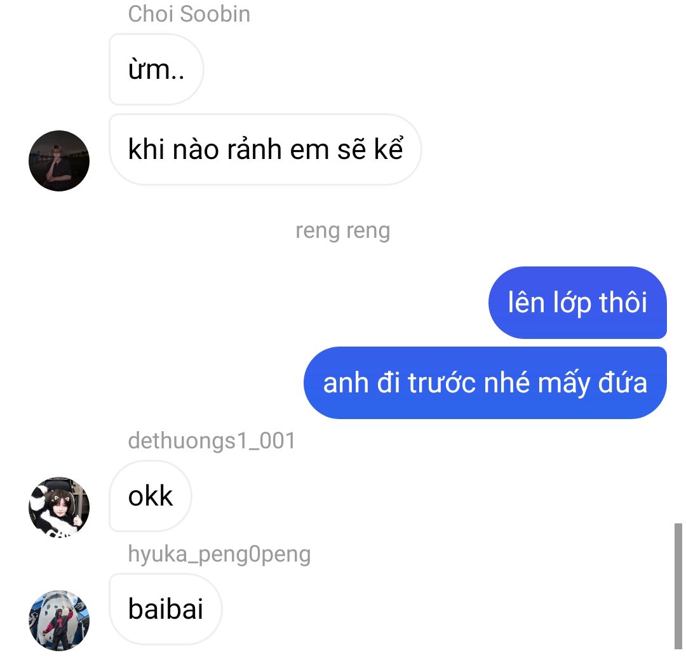Select the 'okk' reply bubble

(x=150, y=496)
